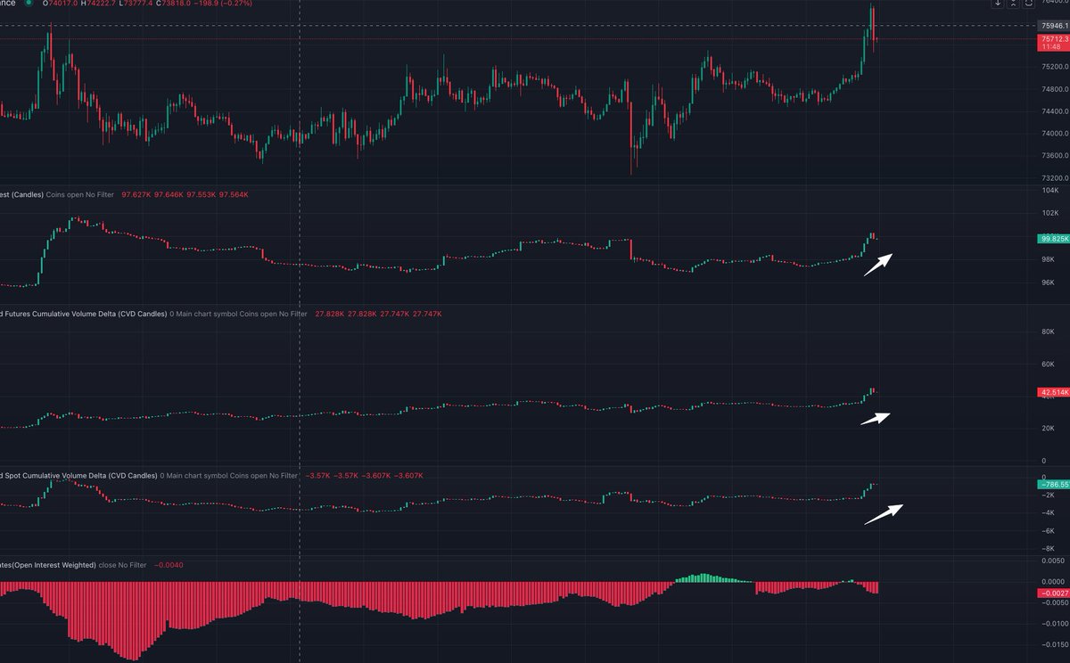Click arrow annotation on Open Interest pane
Screen dimensions: 1070x663
877,265
